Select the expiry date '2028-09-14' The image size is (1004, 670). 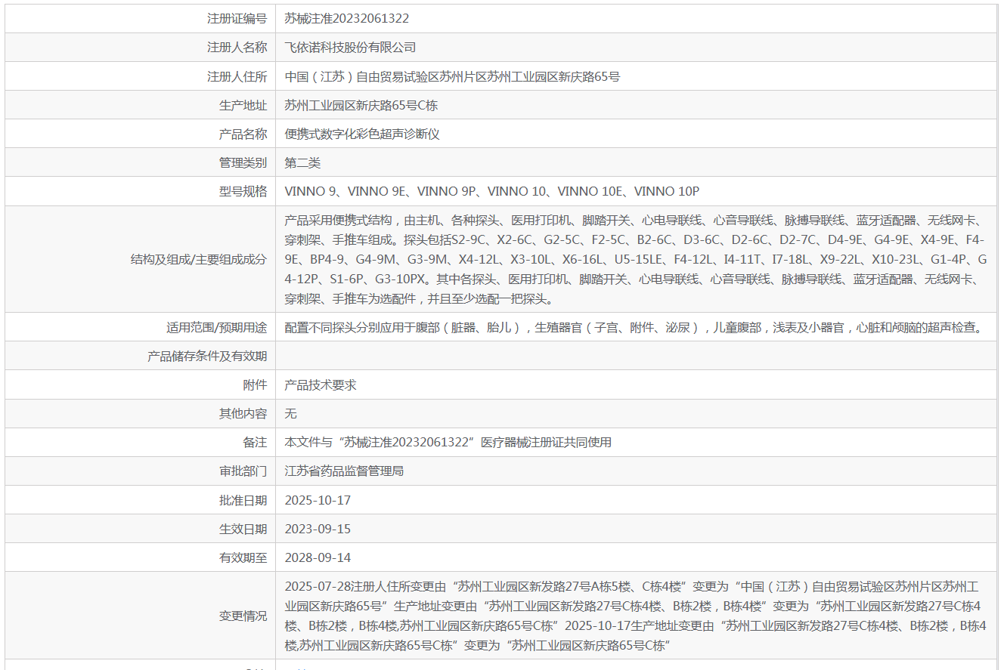318,557
